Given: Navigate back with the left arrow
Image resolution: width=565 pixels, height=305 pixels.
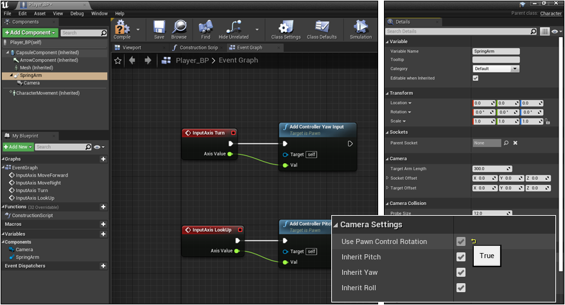Looking at the screenshot, I should [132, 60].
